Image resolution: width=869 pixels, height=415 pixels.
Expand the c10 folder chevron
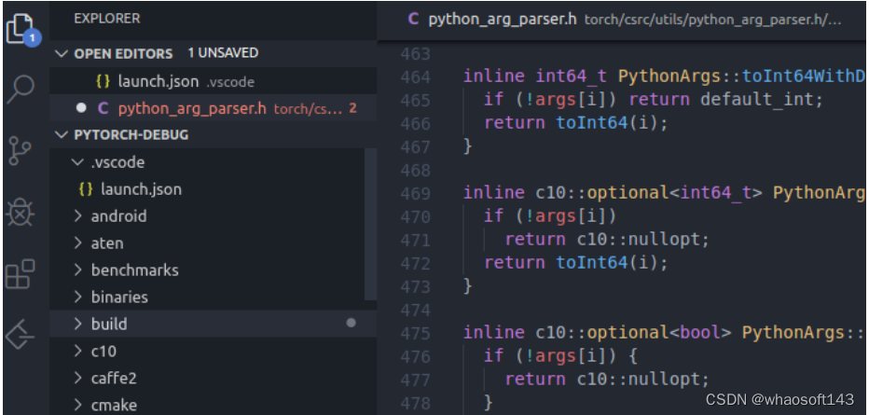78,351
